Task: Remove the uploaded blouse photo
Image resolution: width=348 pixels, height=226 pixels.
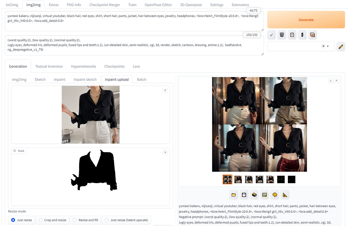Action: point(165,90)
